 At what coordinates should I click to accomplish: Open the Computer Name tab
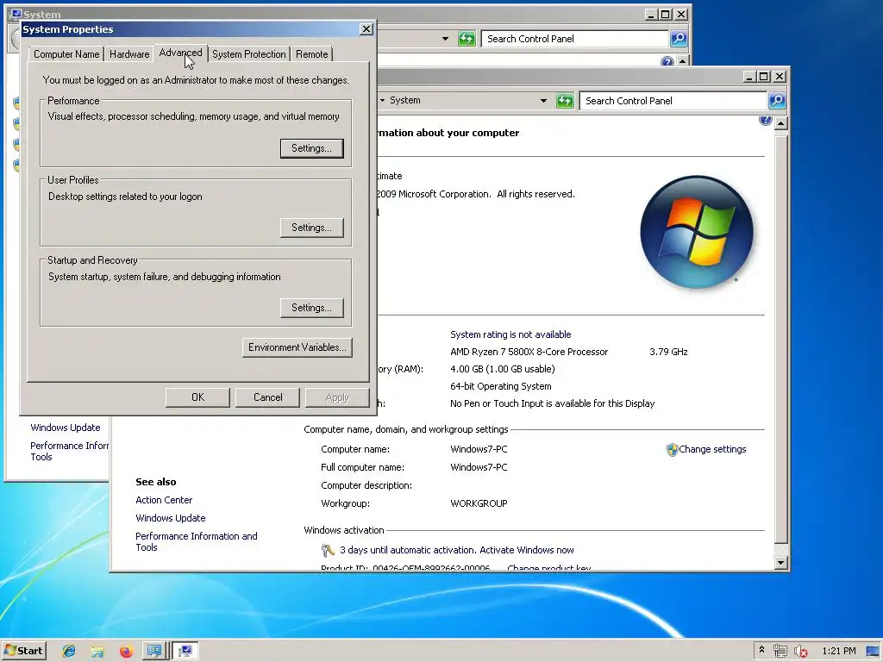[66, 54]
